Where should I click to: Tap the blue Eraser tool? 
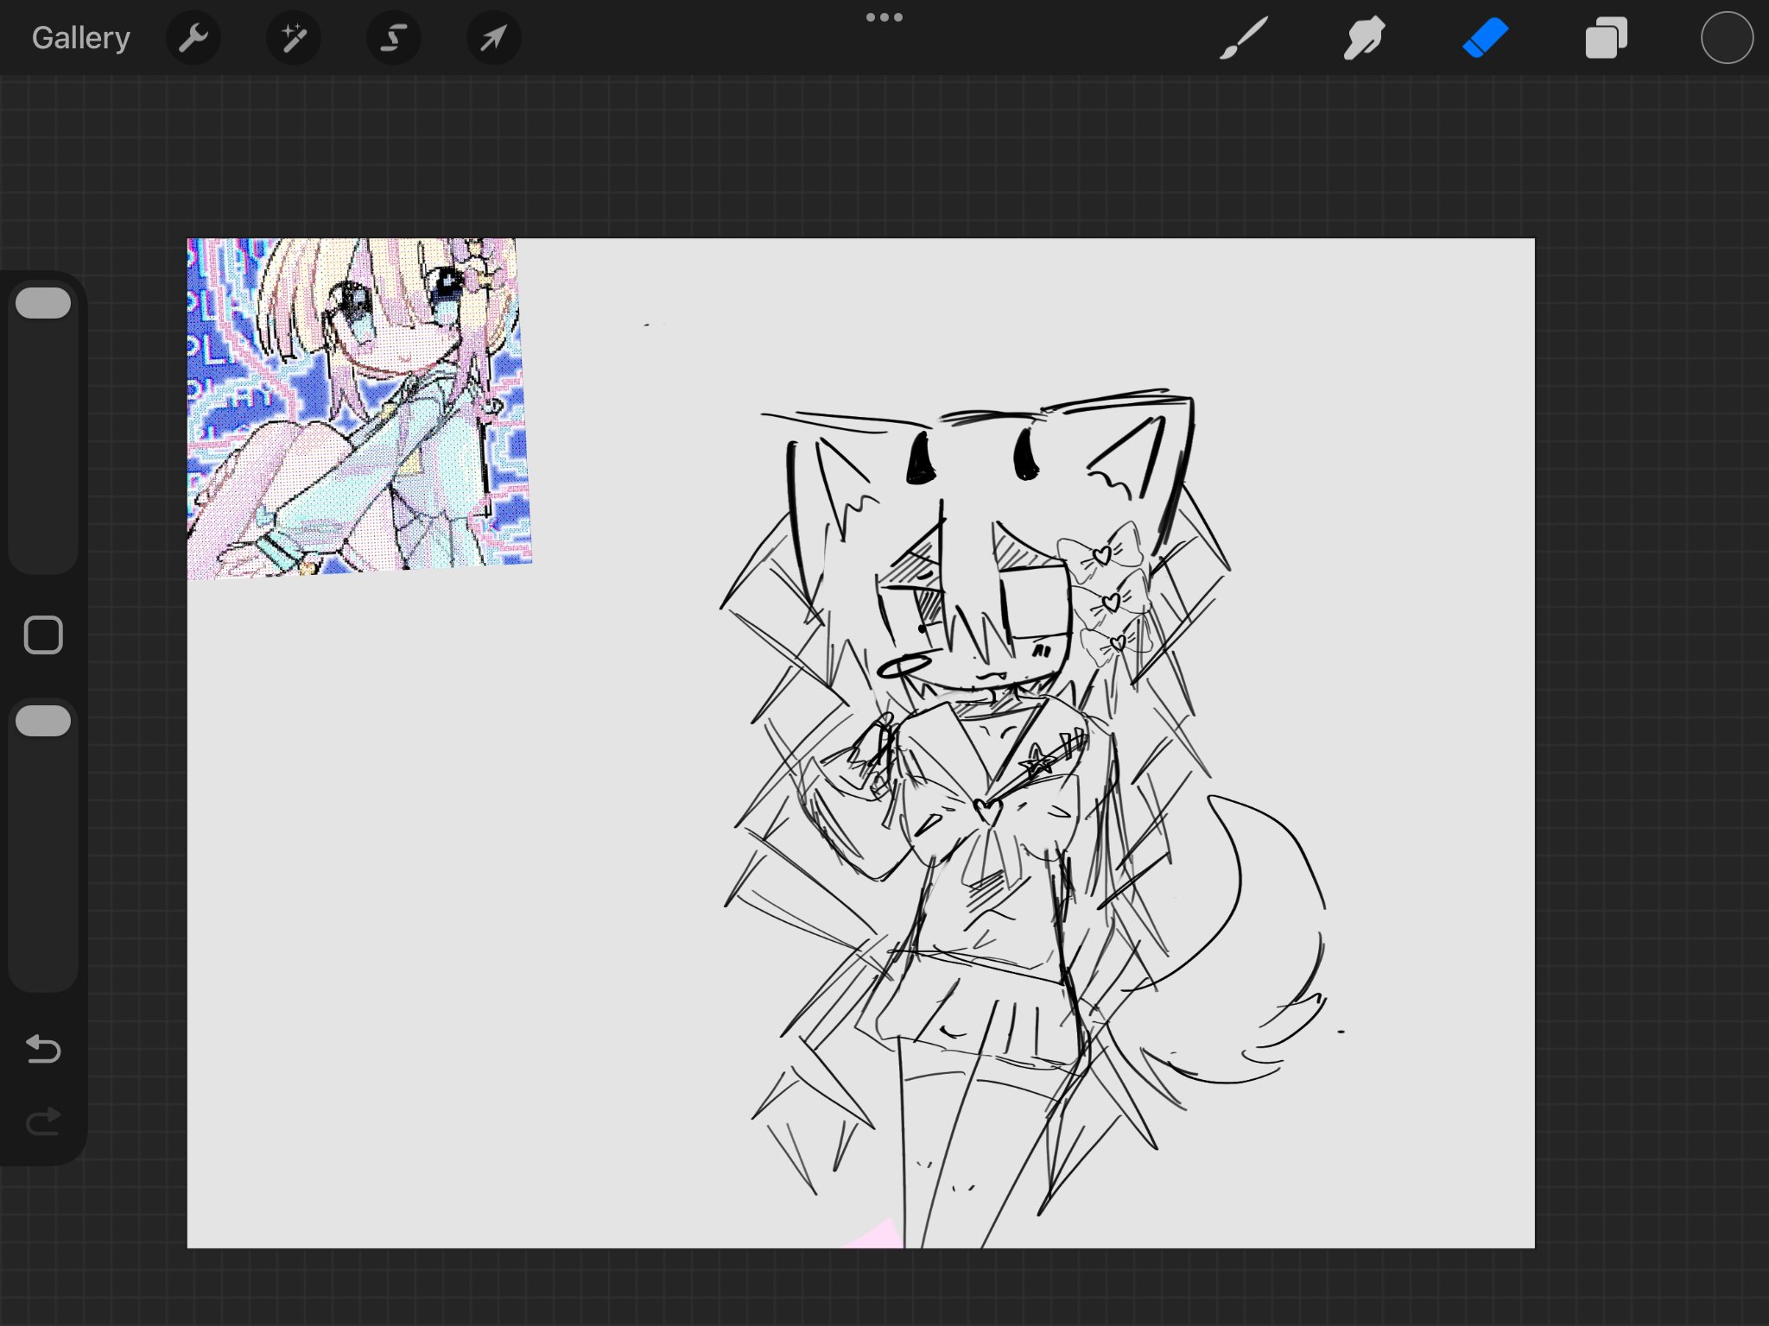(x=1485, y=38)
